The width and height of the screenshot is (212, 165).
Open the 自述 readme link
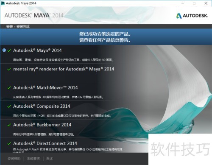tap(50, 159)
